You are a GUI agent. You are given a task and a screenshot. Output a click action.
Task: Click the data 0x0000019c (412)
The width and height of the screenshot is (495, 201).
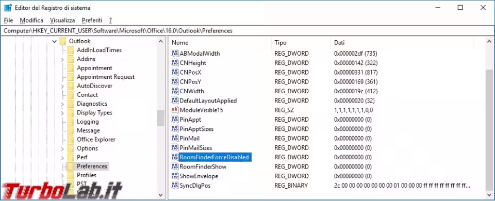click(356, 91)
